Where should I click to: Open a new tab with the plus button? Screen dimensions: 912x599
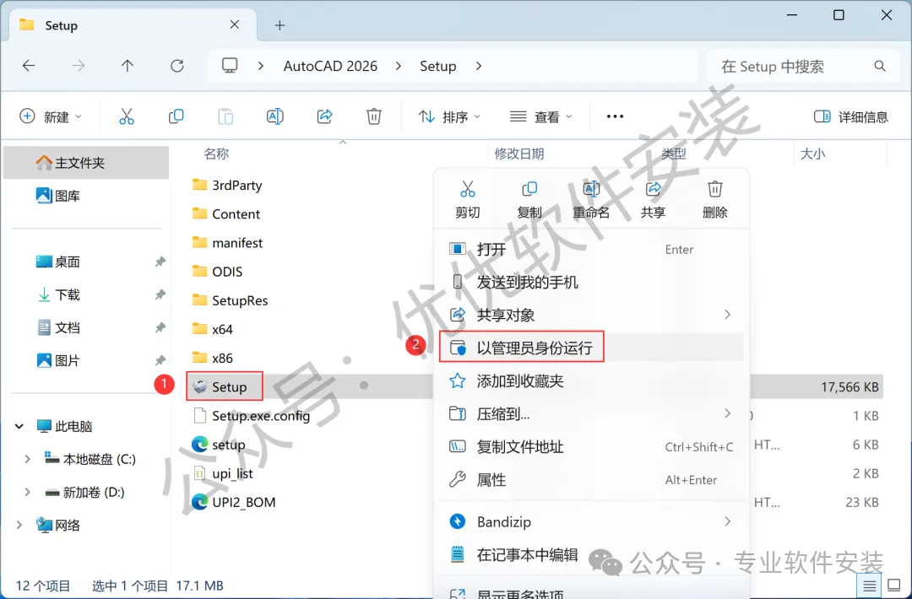tap(280, 25)
